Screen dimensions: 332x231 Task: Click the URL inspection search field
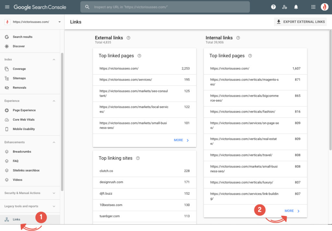(x=165, y=7)
